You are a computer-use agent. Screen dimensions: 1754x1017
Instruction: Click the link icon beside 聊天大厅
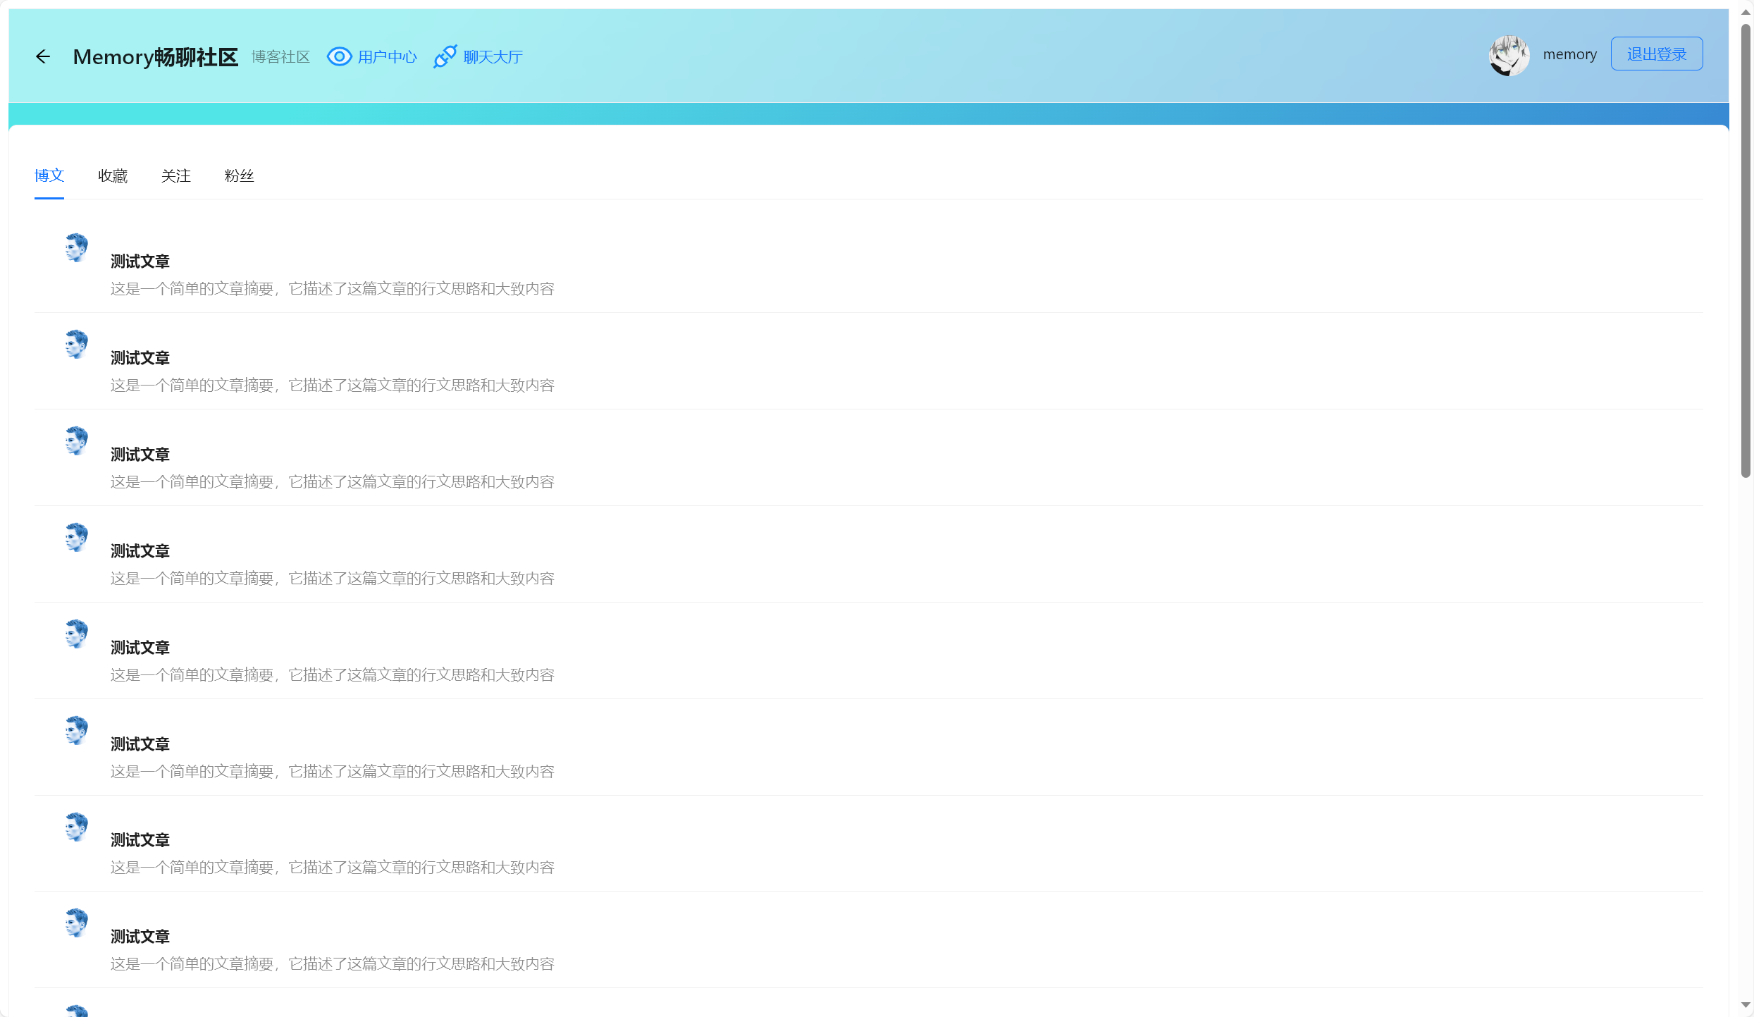coord(445,56)
